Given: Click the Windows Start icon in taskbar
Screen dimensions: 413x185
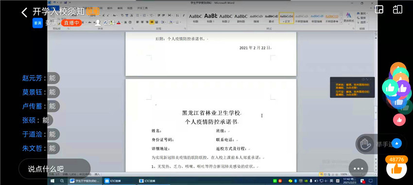Looking at the screenshot, I should tap(52, 181).
